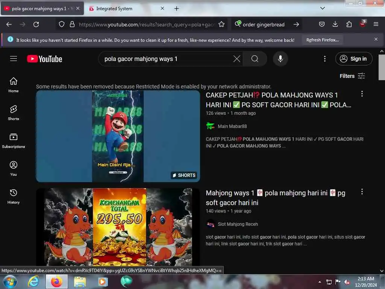Viewport: 385px width, 289px height.
Task: Dismiss the Firefox refresh notification
Action: pyautogui.click(x=376, y=39)
